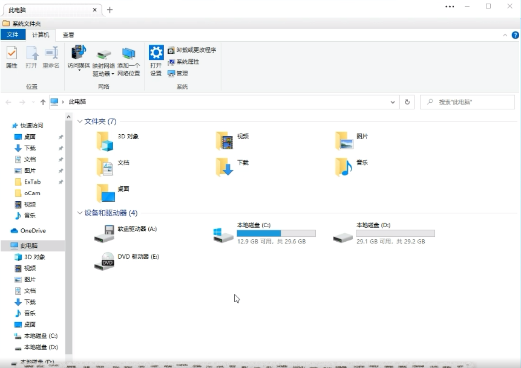
Task: Open 访问媒体 dropdown arrow
Action: (x=79, y=71)
